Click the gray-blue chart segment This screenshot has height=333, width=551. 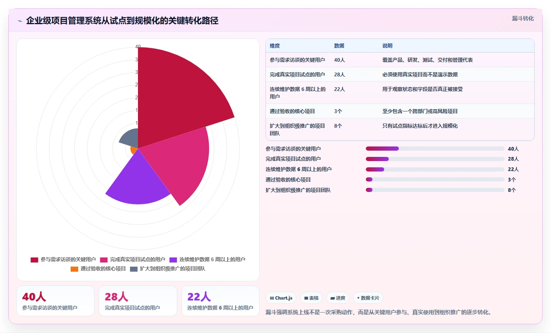click(x=130, y=139)
